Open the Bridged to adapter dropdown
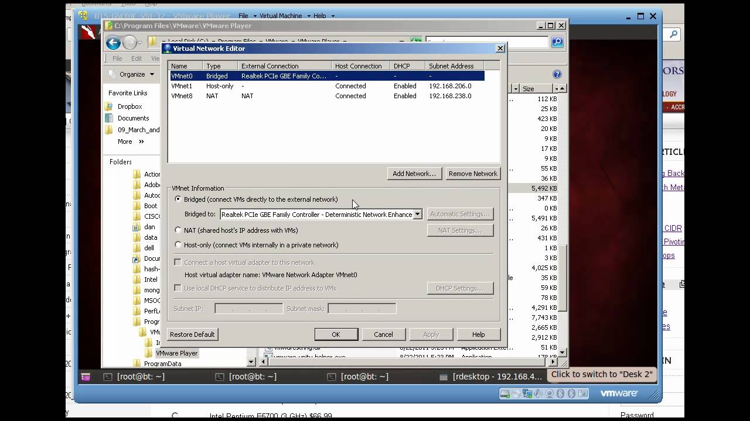Image resolution: width=750 pixels, height=421 pixels. (x=417, y=215)
